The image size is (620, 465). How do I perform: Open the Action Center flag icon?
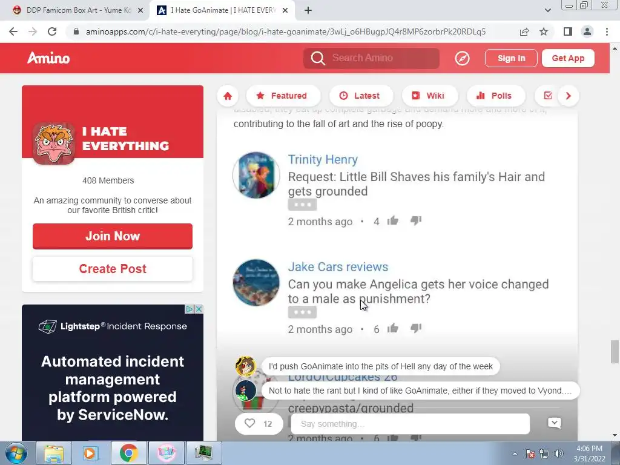coord(530,453)
